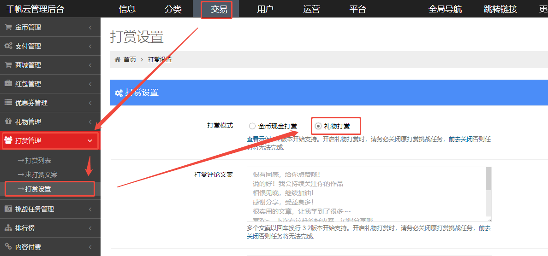Open 全局导航 in the top bar
Image resolution: width=548 pixels, height=256 pixels.
pyautogui.click(x=445, y=9)
